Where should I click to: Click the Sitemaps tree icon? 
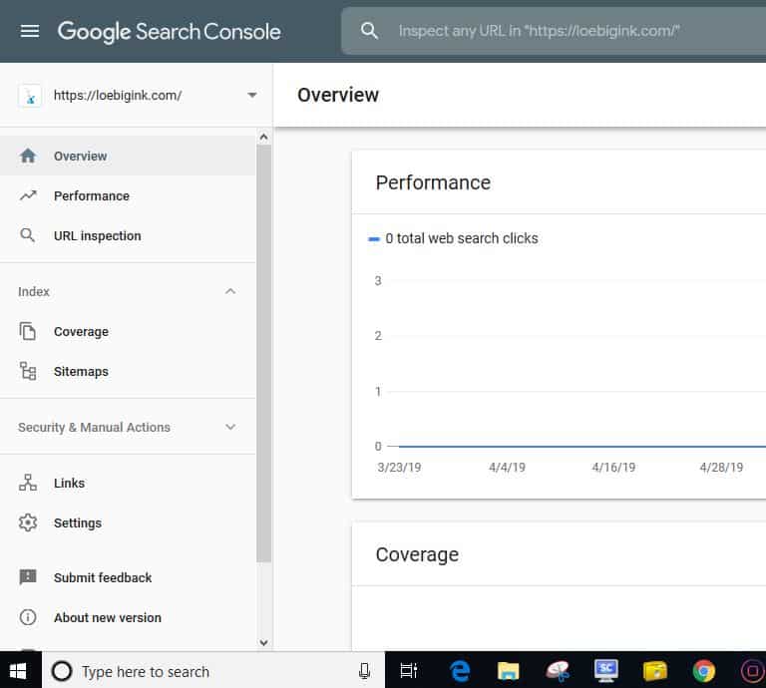pyautogui.click(x=28, y=372)
